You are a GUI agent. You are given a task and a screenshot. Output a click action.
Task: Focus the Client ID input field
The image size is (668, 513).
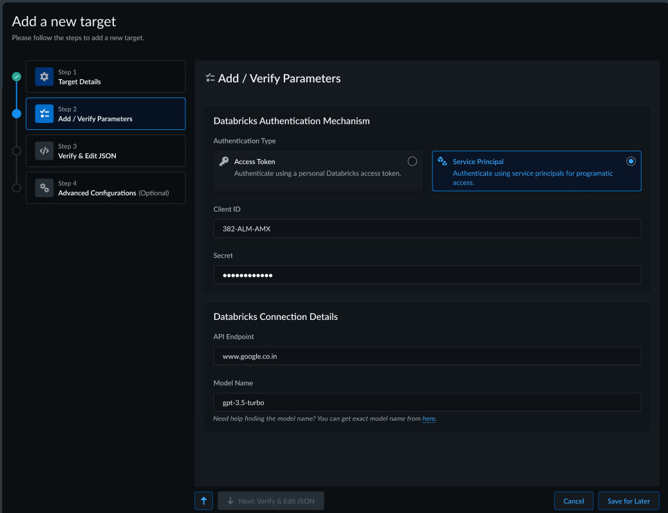tap(427, 229)
